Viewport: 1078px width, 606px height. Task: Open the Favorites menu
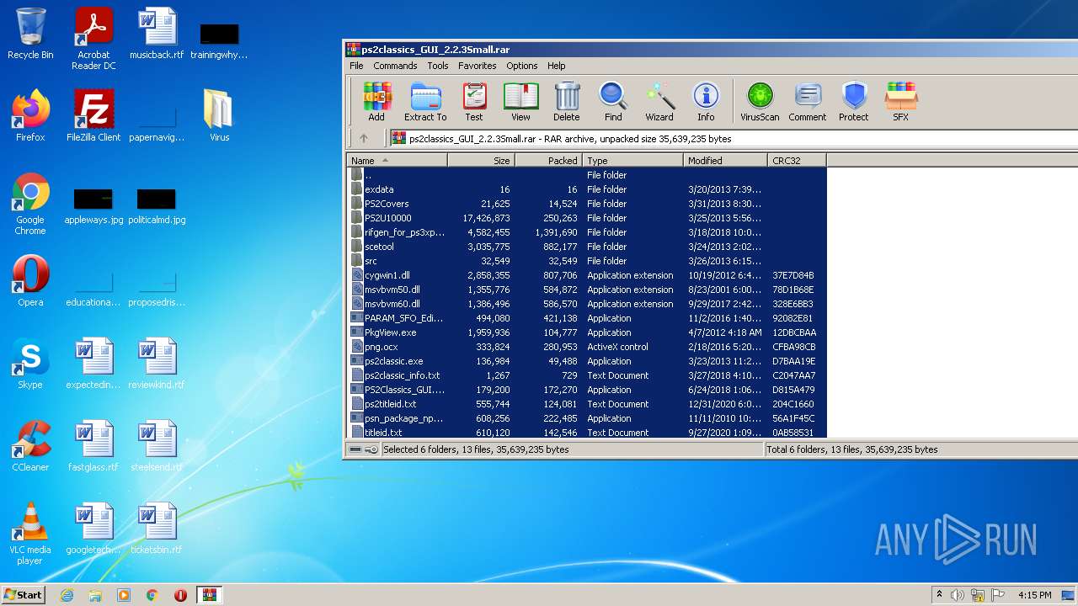point(477,66)
